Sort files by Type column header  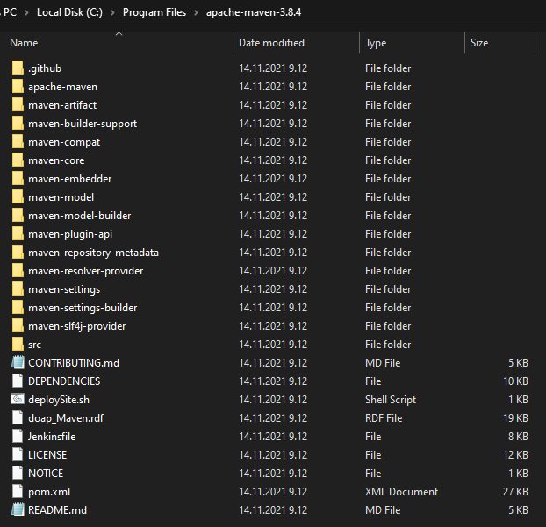[x=376, y=43]
